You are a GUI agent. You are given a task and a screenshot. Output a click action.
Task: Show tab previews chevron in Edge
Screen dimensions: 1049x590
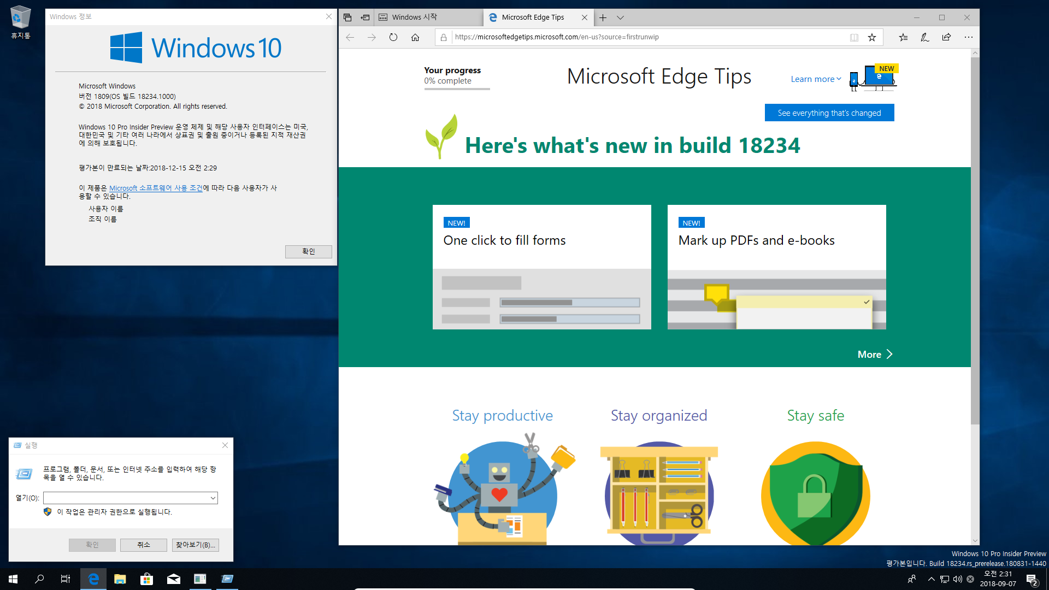620,17
